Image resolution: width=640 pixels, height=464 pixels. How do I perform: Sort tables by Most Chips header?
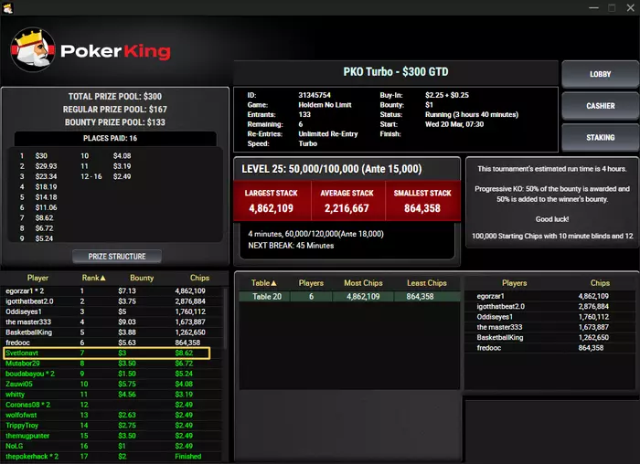click(363, 283)
